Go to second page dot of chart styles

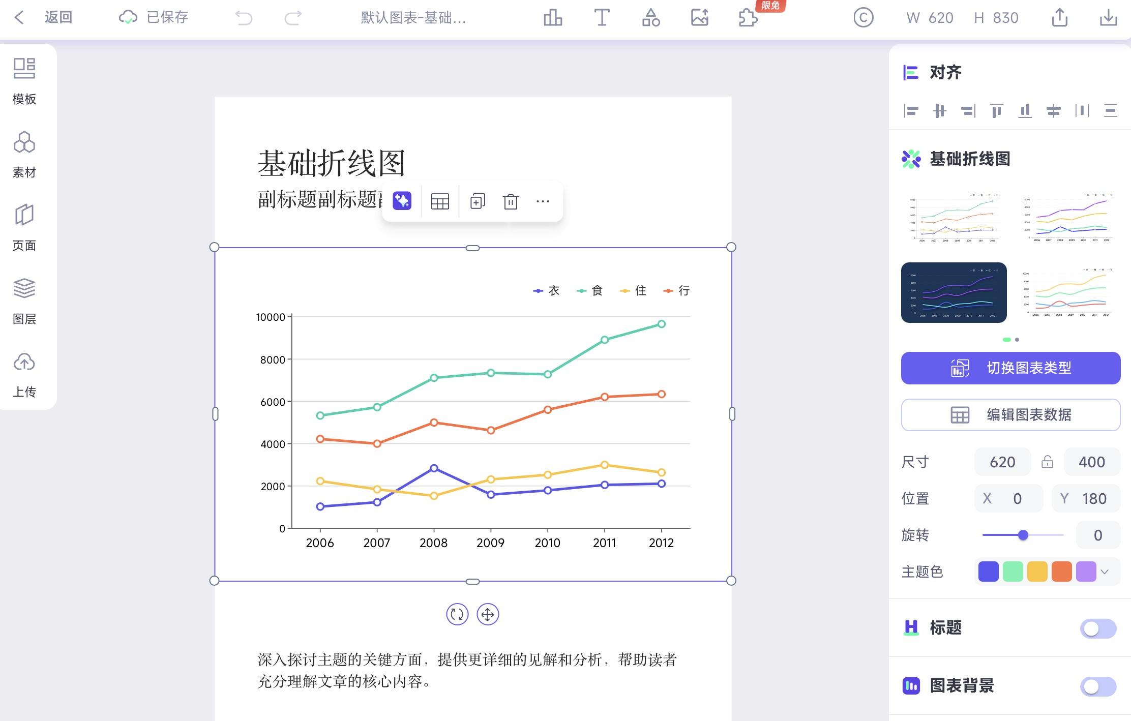(1017, 340)
